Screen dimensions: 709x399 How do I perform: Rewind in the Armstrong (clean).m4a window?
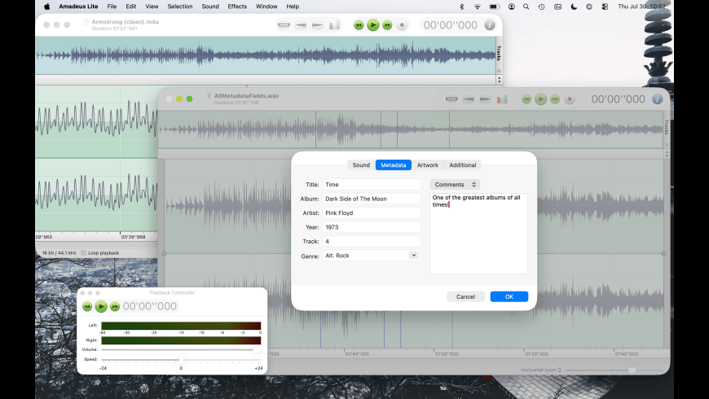coord(359,25)
